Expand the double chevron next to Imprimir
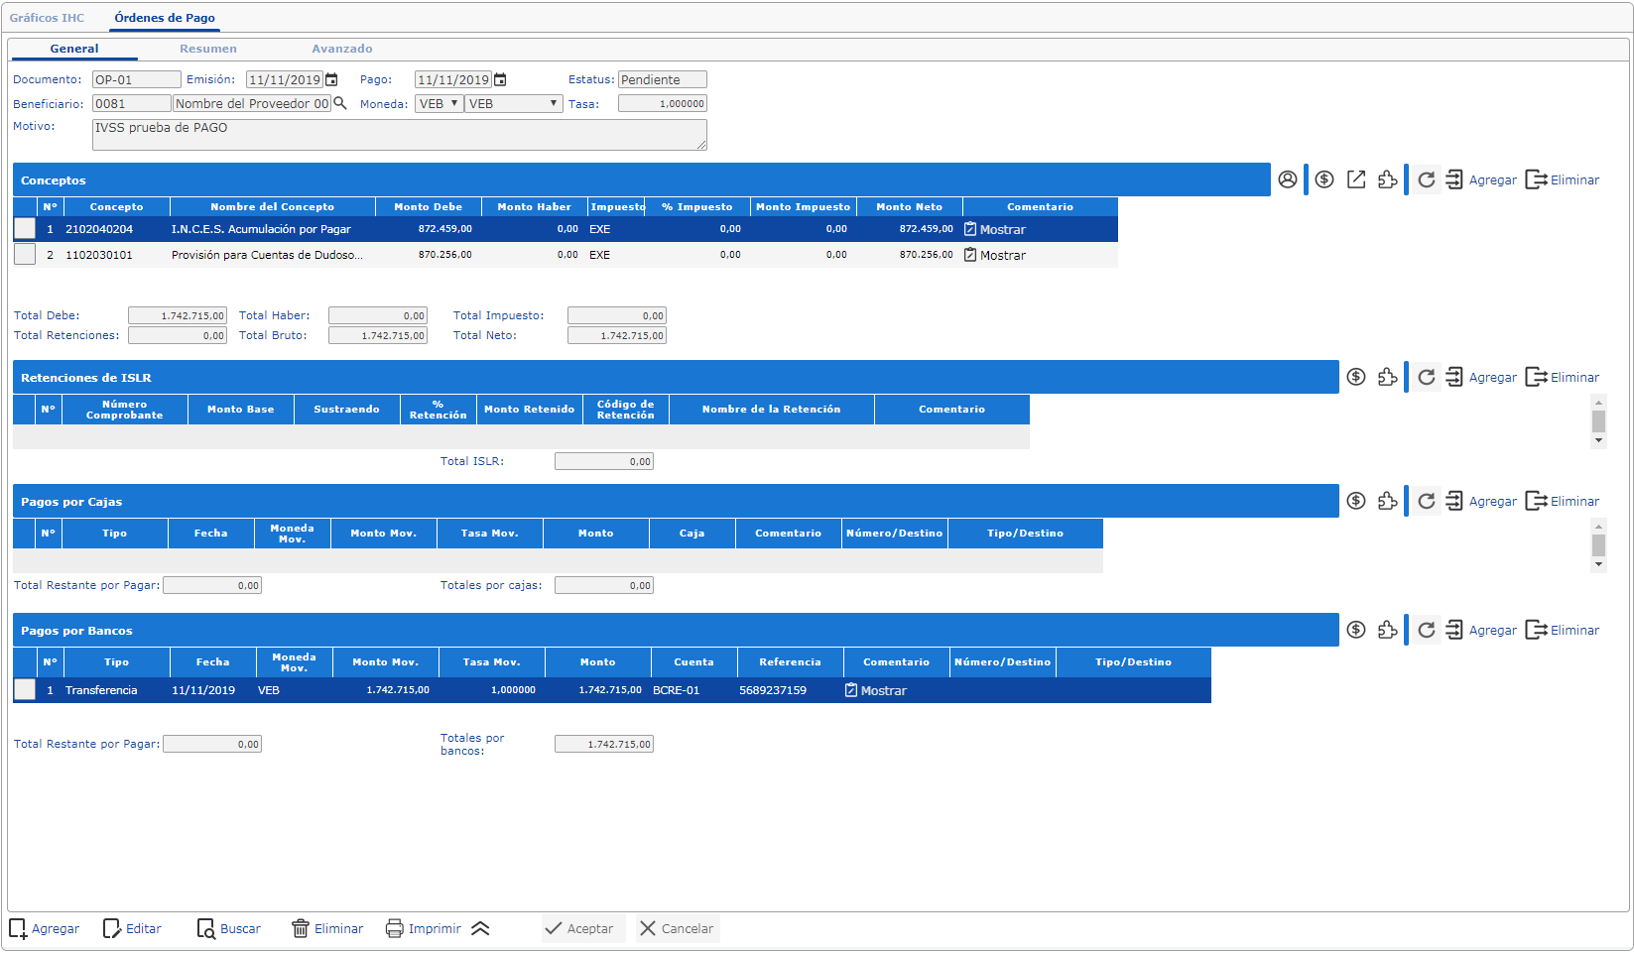Image resolution: width=1634 pixels, height=953 pixels. point(480,929)
